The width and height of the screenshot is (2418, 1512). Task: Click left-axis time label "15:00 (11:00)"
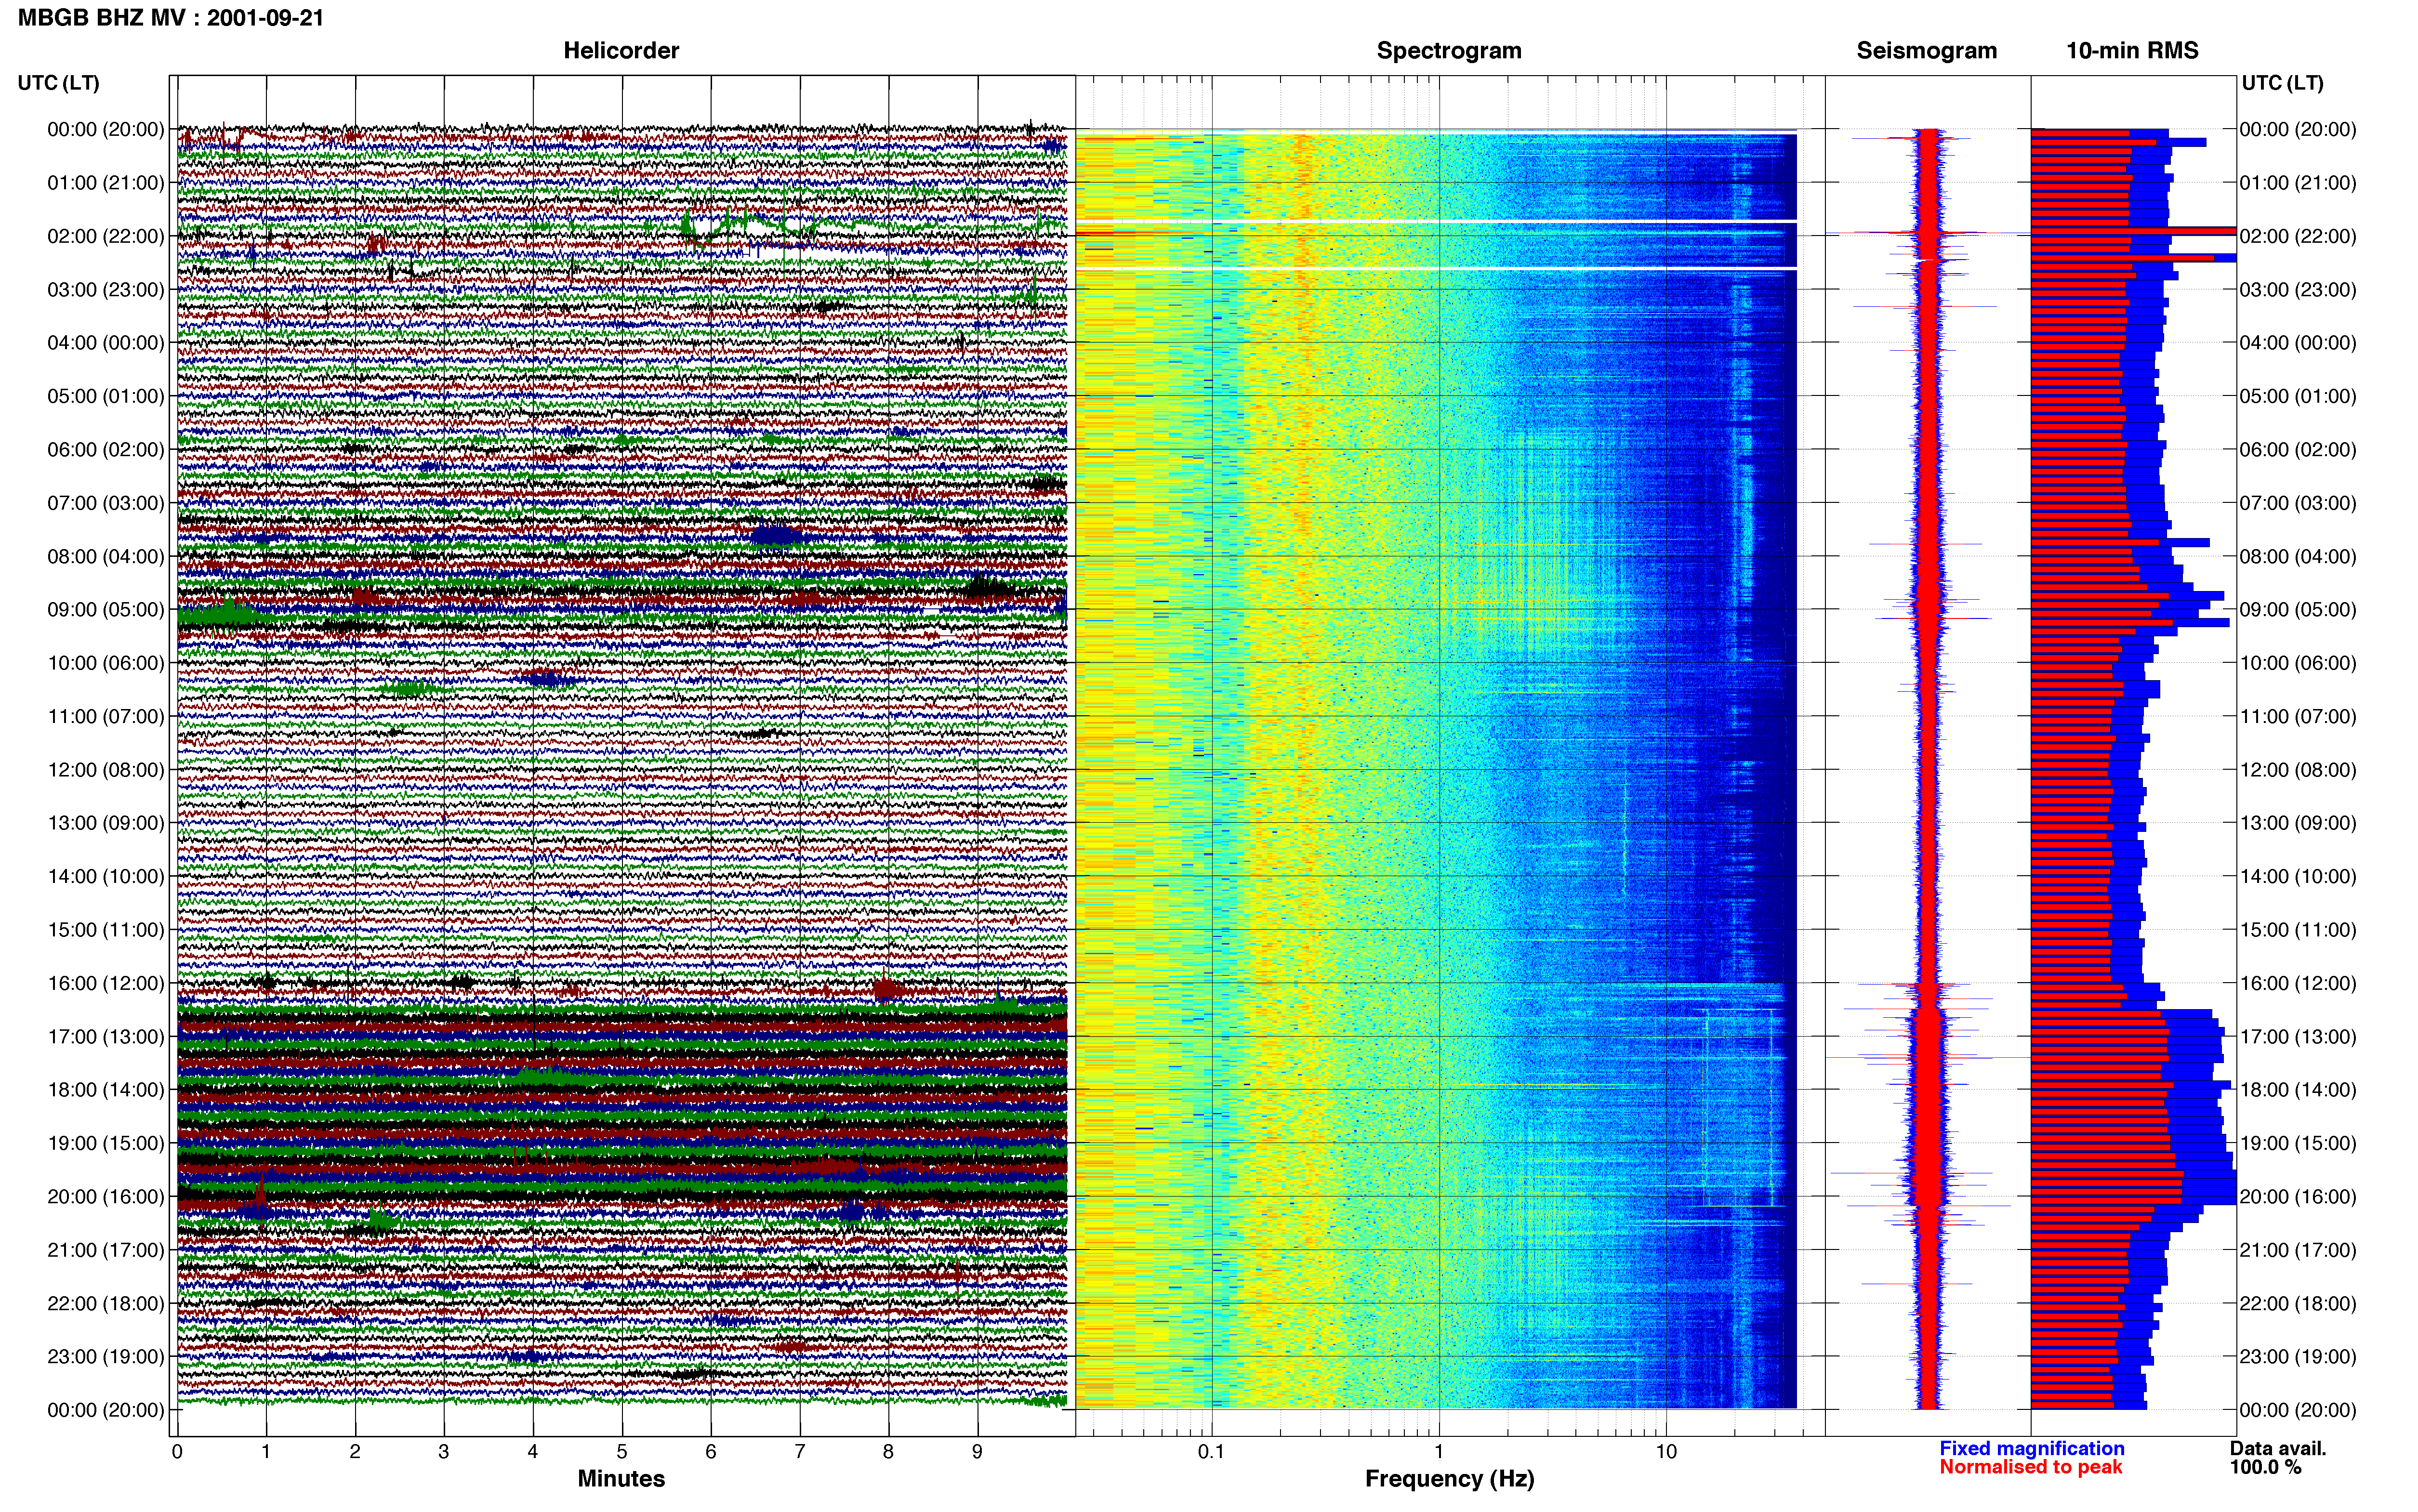point(106,929)
